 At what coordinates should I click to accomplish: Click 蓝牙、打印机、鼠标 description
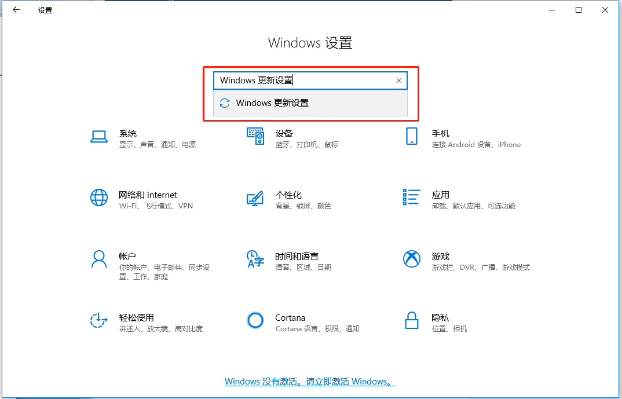coord(307,145)
